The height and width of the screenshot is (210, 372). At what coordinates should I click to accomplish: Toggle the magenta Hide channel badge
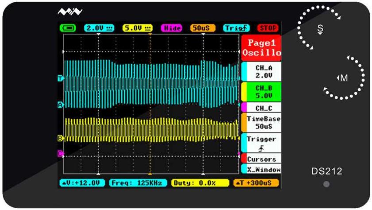171,28
